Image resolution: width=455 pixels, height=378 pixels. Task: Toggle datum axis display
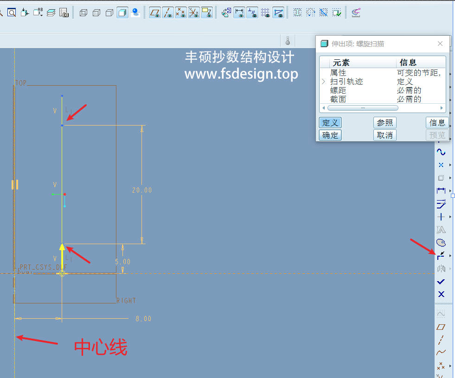click(168, 13)
